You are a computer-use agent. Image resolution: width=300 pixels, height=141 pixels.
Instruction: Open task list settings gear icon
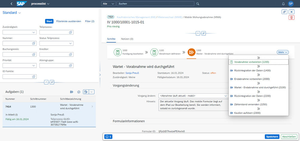(x=79, y=92)
